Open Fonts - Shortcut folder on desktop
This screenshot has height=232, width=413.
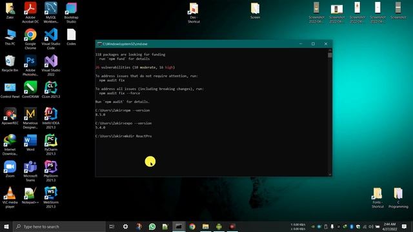click(378, 198)
